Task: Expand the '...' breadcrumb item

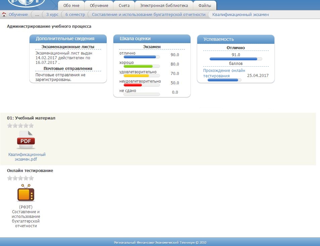Action: [37, 15]
